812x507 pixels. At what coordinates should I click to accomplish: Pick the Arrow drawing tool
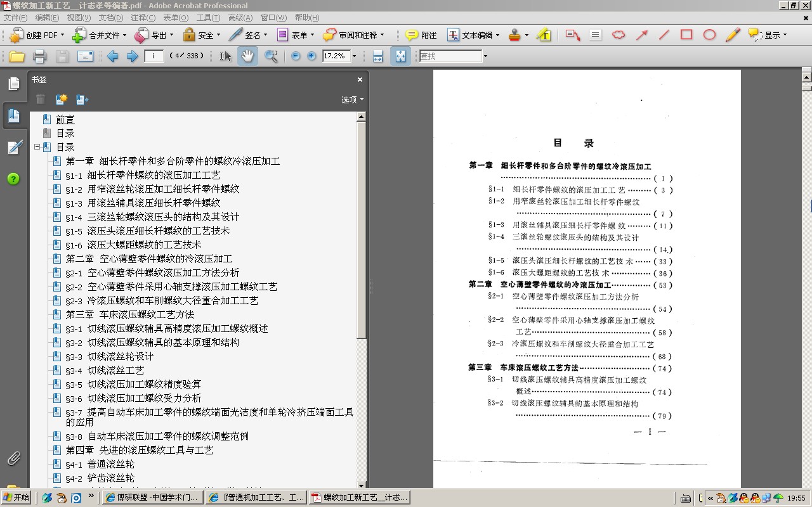tap(641, 35)
